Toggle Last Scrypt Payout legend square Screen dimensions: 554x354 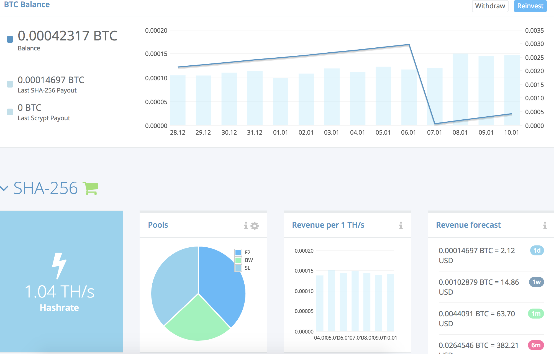(x=10, y=112)
